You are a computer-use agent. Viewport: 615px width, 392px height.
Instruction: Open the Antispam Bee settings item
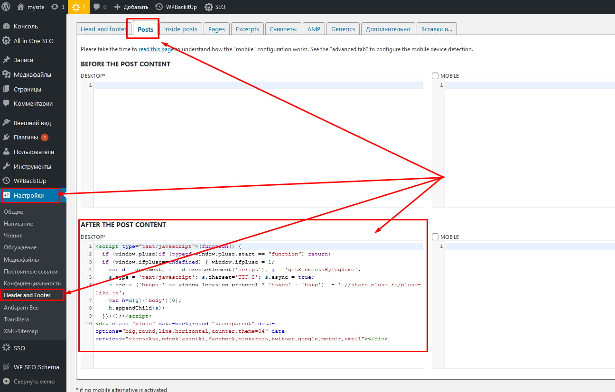click(x=21, y=308)
